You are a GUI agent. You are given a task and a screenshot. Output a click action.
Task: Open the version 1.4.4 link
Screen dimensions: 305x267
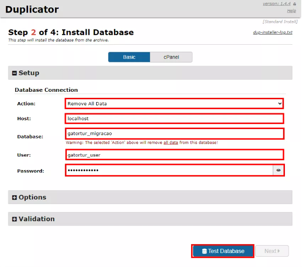click(x=277, y=4)
